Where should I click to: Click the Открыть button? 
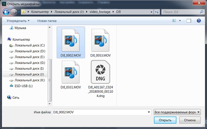point(165,120)
